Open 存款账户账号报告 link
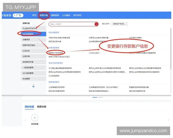 (x=56, y=53)
